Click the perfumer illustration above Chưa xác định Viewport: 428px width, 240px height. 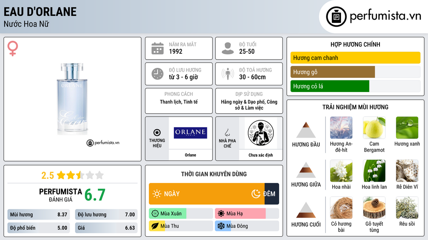[x=261, y=133]
